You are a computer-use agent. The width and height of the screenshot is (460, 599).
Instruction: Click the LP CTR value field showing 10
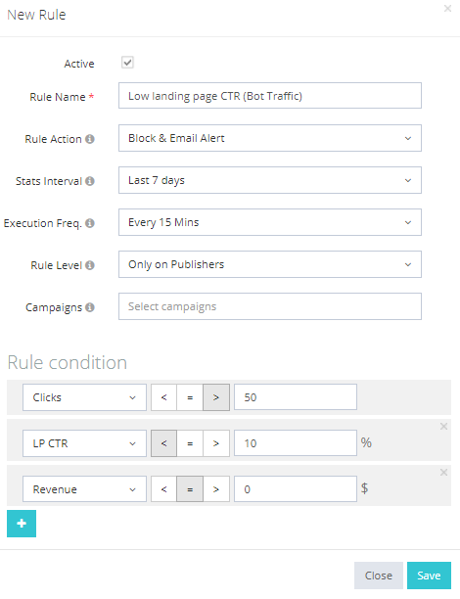(x=296, y=443)
